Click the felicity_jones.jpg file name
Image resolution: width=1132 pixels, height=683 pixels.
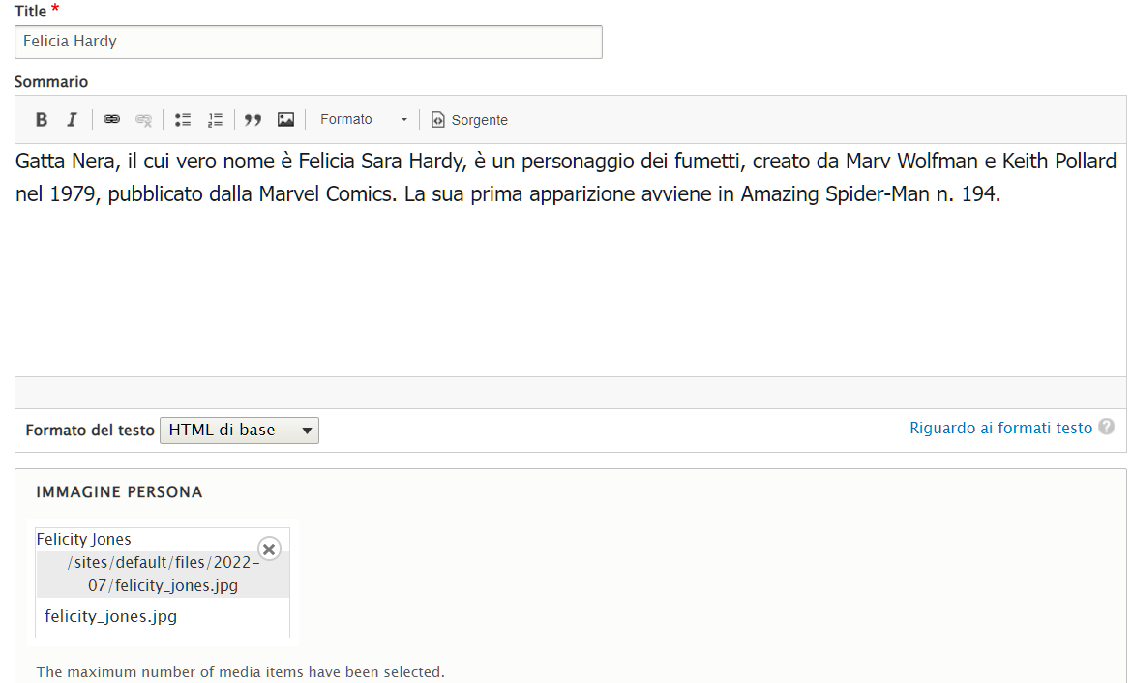(x=111, y=616)
